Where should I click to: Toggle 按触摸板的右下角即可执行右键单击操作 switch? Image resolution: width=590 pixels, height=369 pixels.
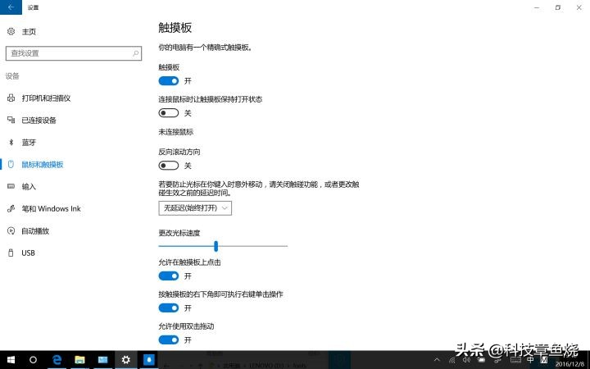click(x=168, y=308)
